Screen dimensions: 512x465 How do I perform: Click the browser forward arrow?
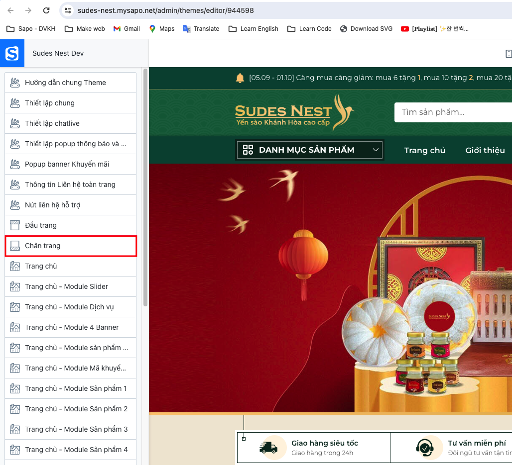coord(28,10)
